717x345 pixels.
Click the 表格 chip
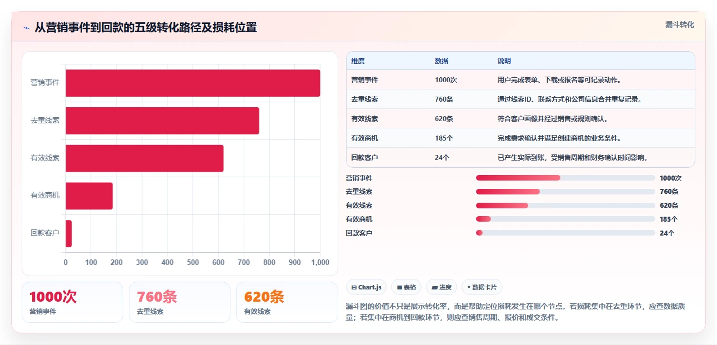[x=407, y=287]
